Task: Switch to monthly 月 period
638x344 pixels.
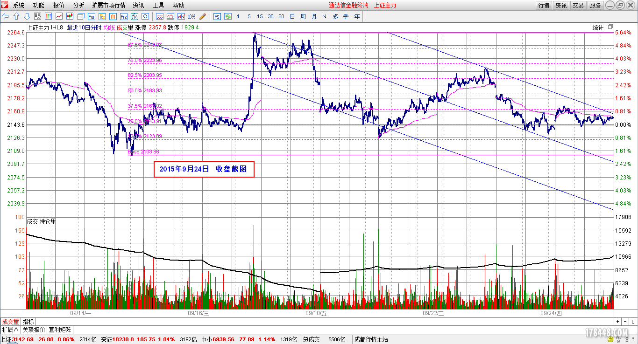Action: tap(314, 16)
